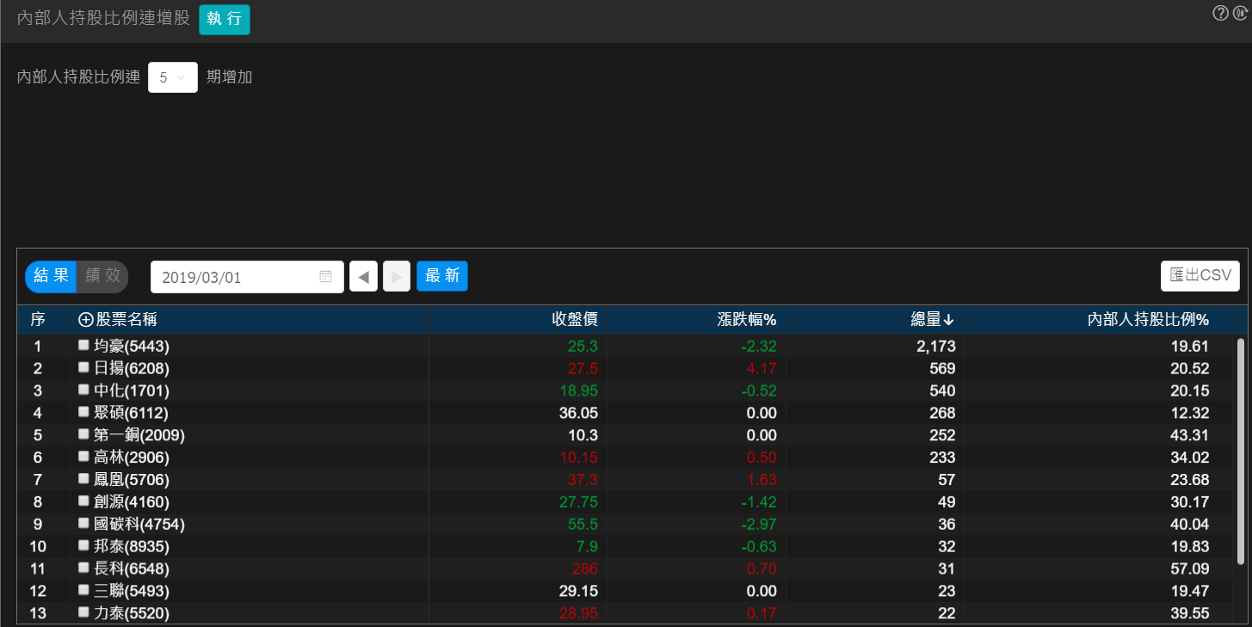The width and height of the screenshot is (1252, 627).
Task: Click the sort arrow on 總量 column
Action: [x=949, y=321]
